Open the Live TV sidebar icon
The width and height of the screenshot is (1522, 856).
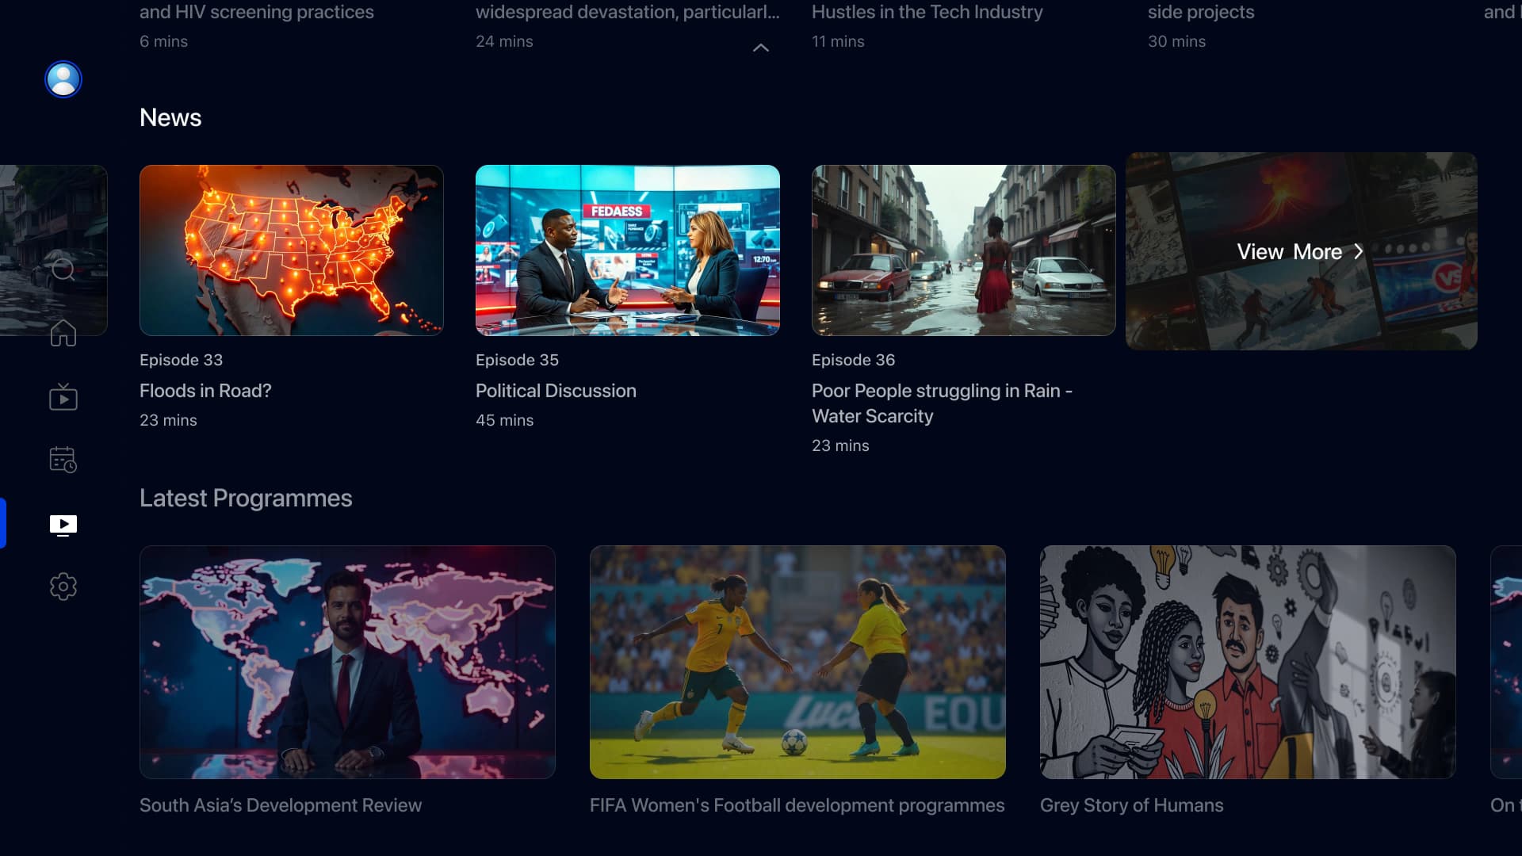(x=63, y=397)
